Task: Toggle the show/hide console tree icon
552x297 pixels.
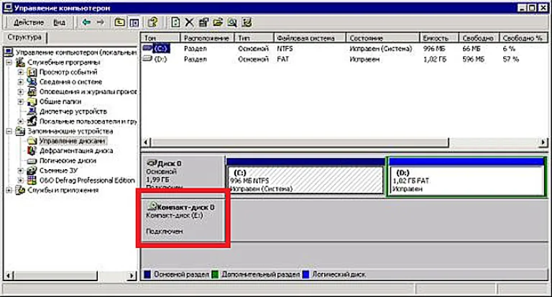Action: pyautogui.click(x=134, y=22)
